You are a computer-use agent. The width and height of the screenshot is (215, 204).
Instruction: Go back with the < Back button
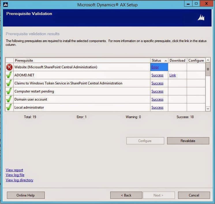click(126, 195)
